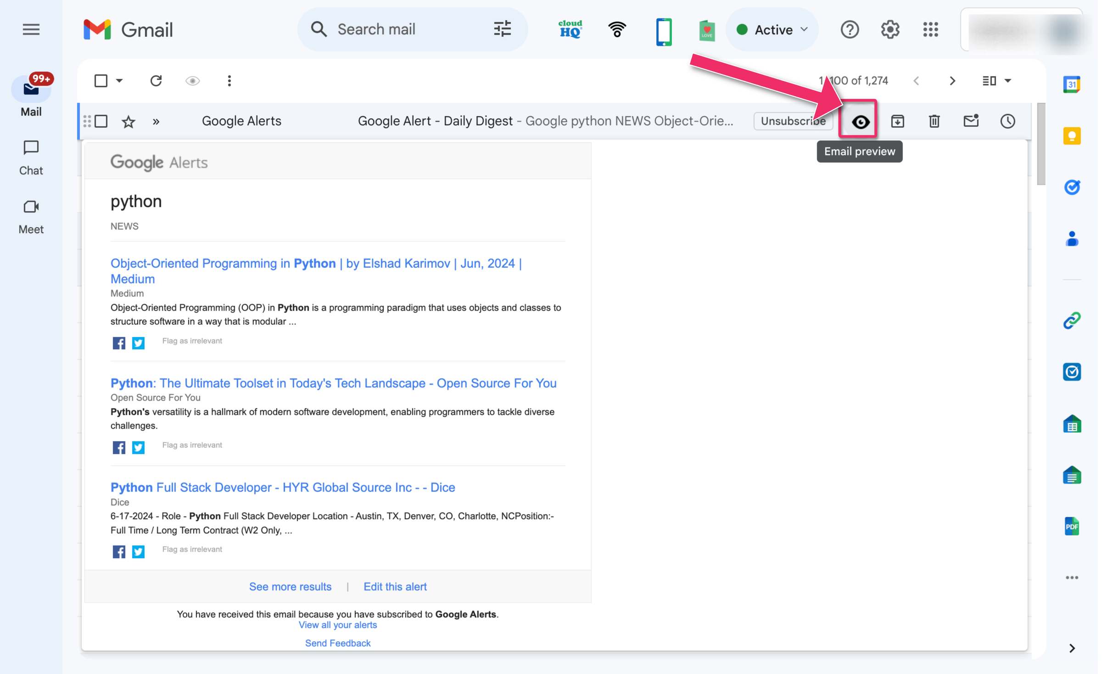Open Google apps grid launcher

(x=930, y=30)
